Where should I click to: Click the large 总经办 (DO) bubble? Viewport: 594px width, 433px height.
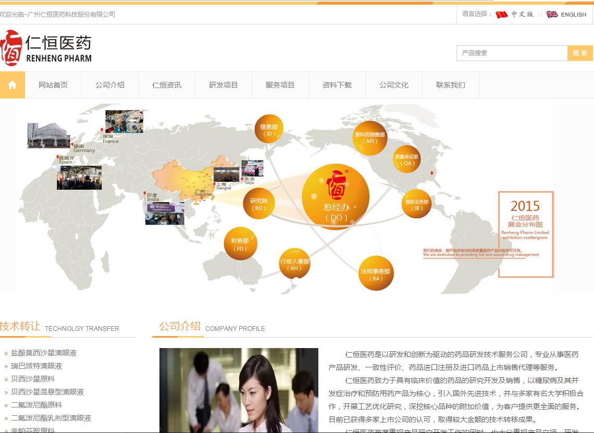pyautogui.click(x=336, y=197)
